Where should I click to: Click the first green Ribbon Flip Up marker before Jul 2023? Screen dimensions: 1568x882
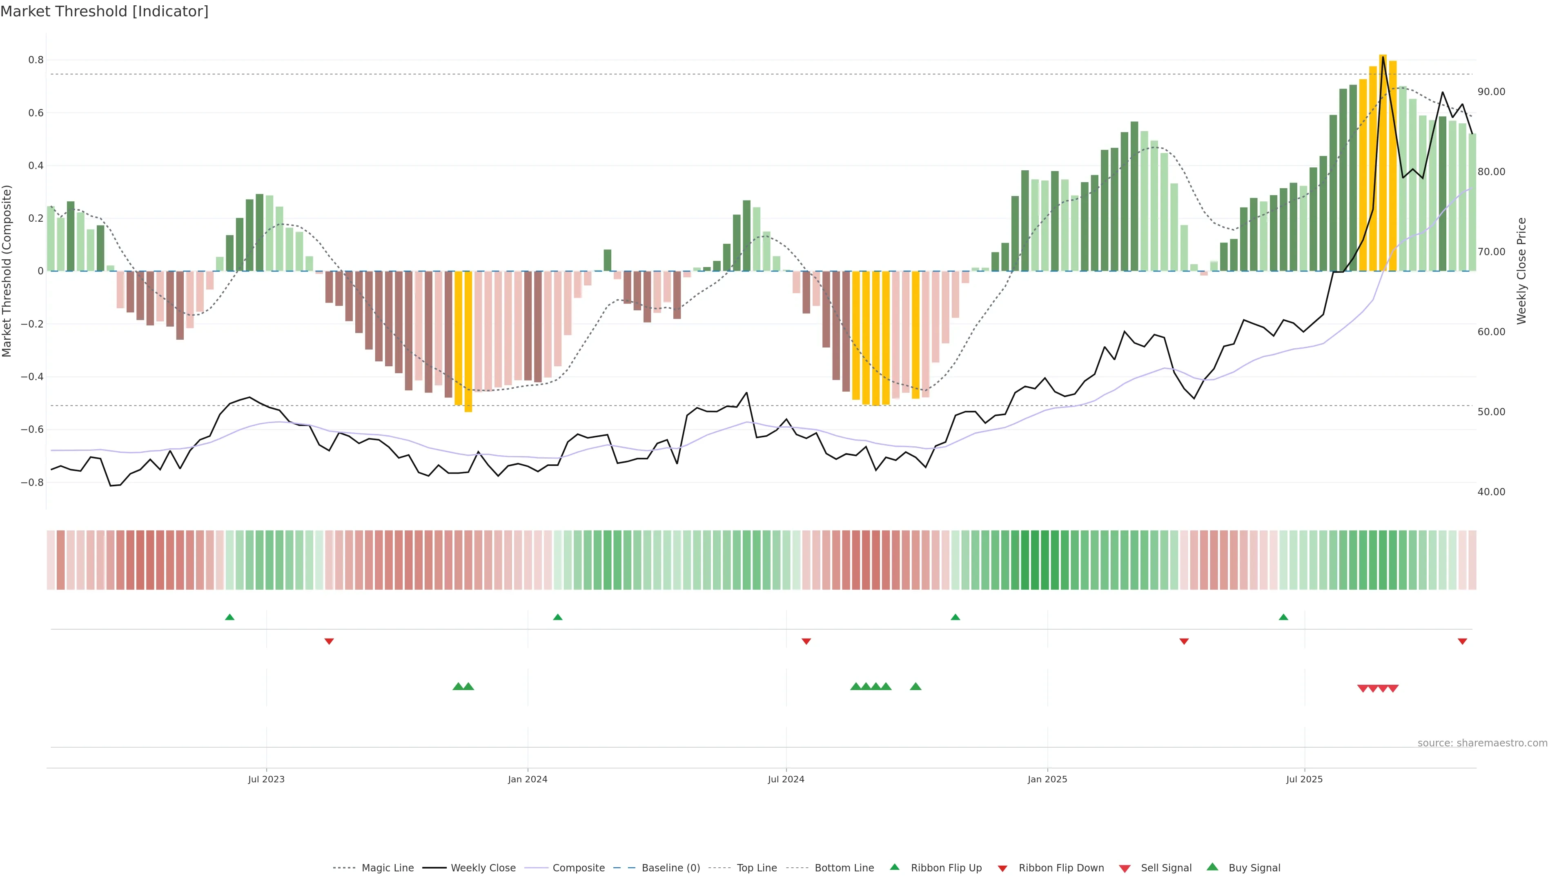coord(229,617)
